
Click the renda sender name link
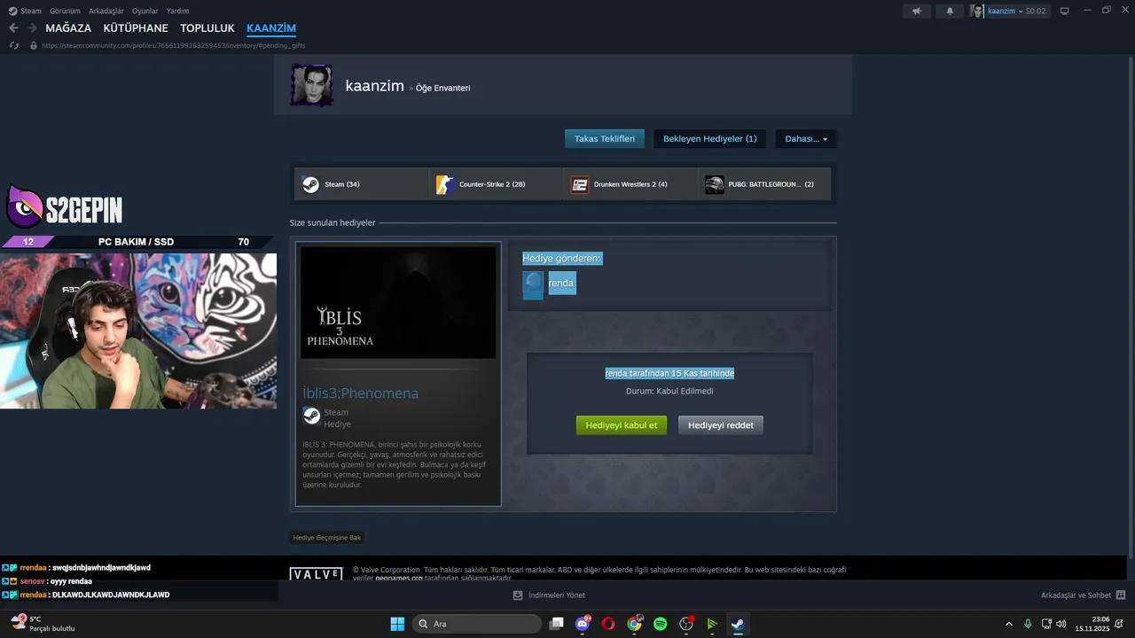point(561,284)
